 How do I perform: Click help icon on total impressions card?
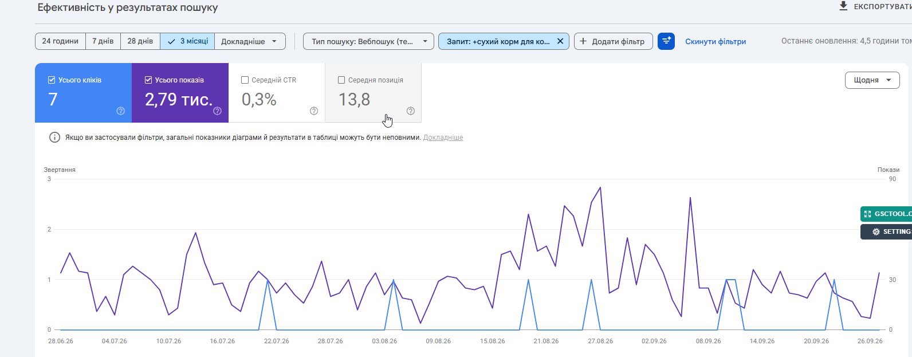pos(217,111)
